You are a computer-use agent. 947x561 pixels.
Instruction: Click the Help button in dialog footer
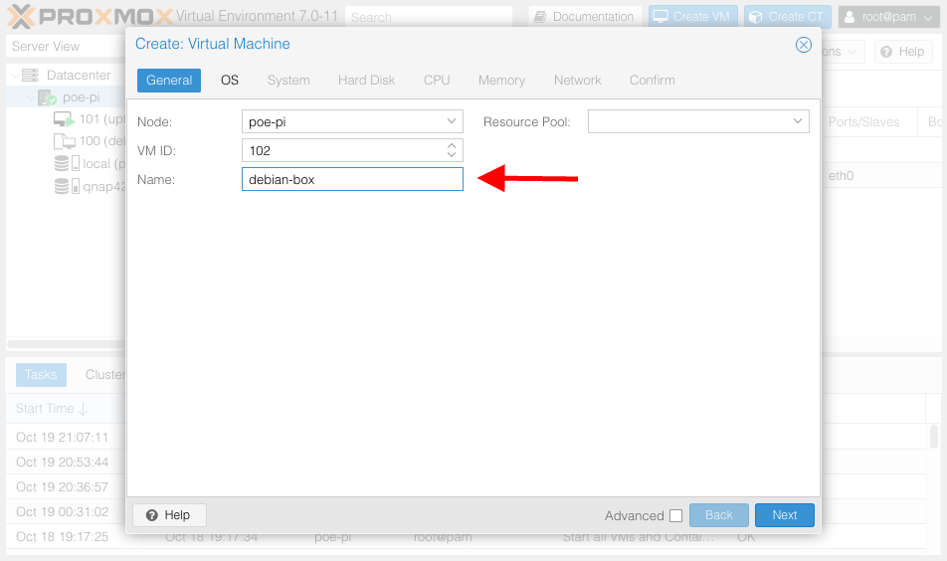[168, 515]
